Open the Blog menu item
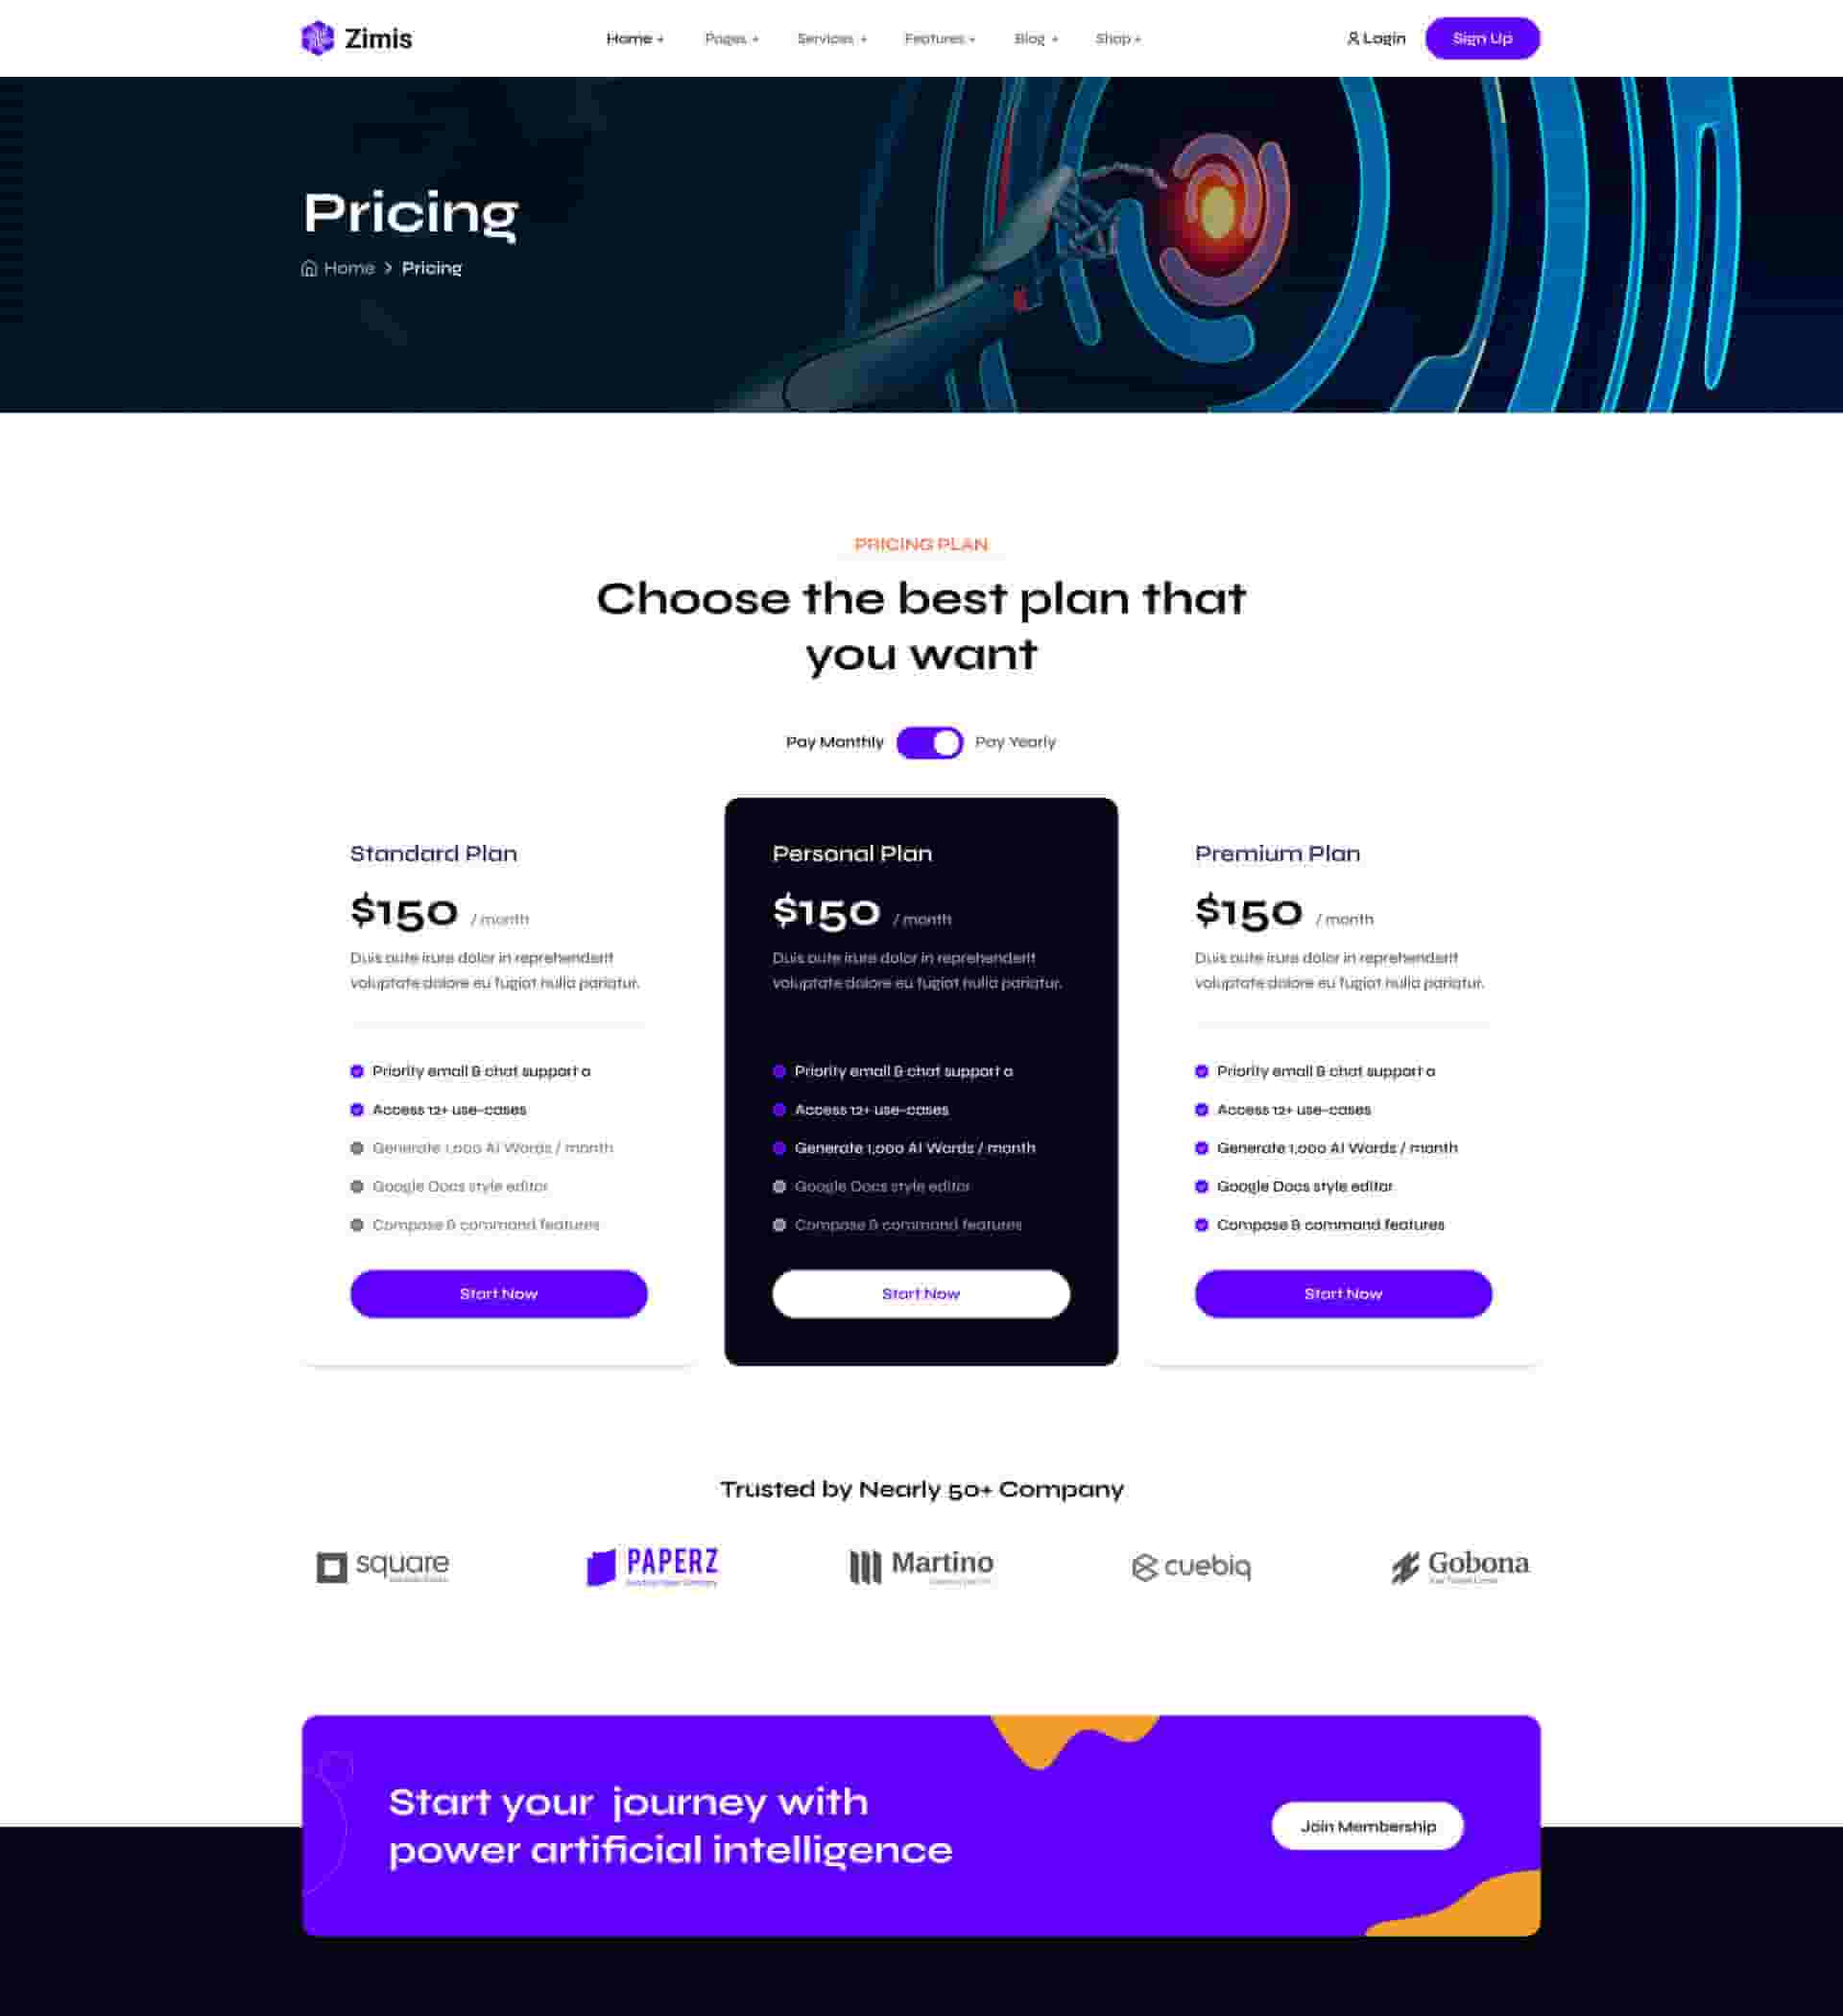Viewport: 1843px width, 2016px height. point(1032,38)
